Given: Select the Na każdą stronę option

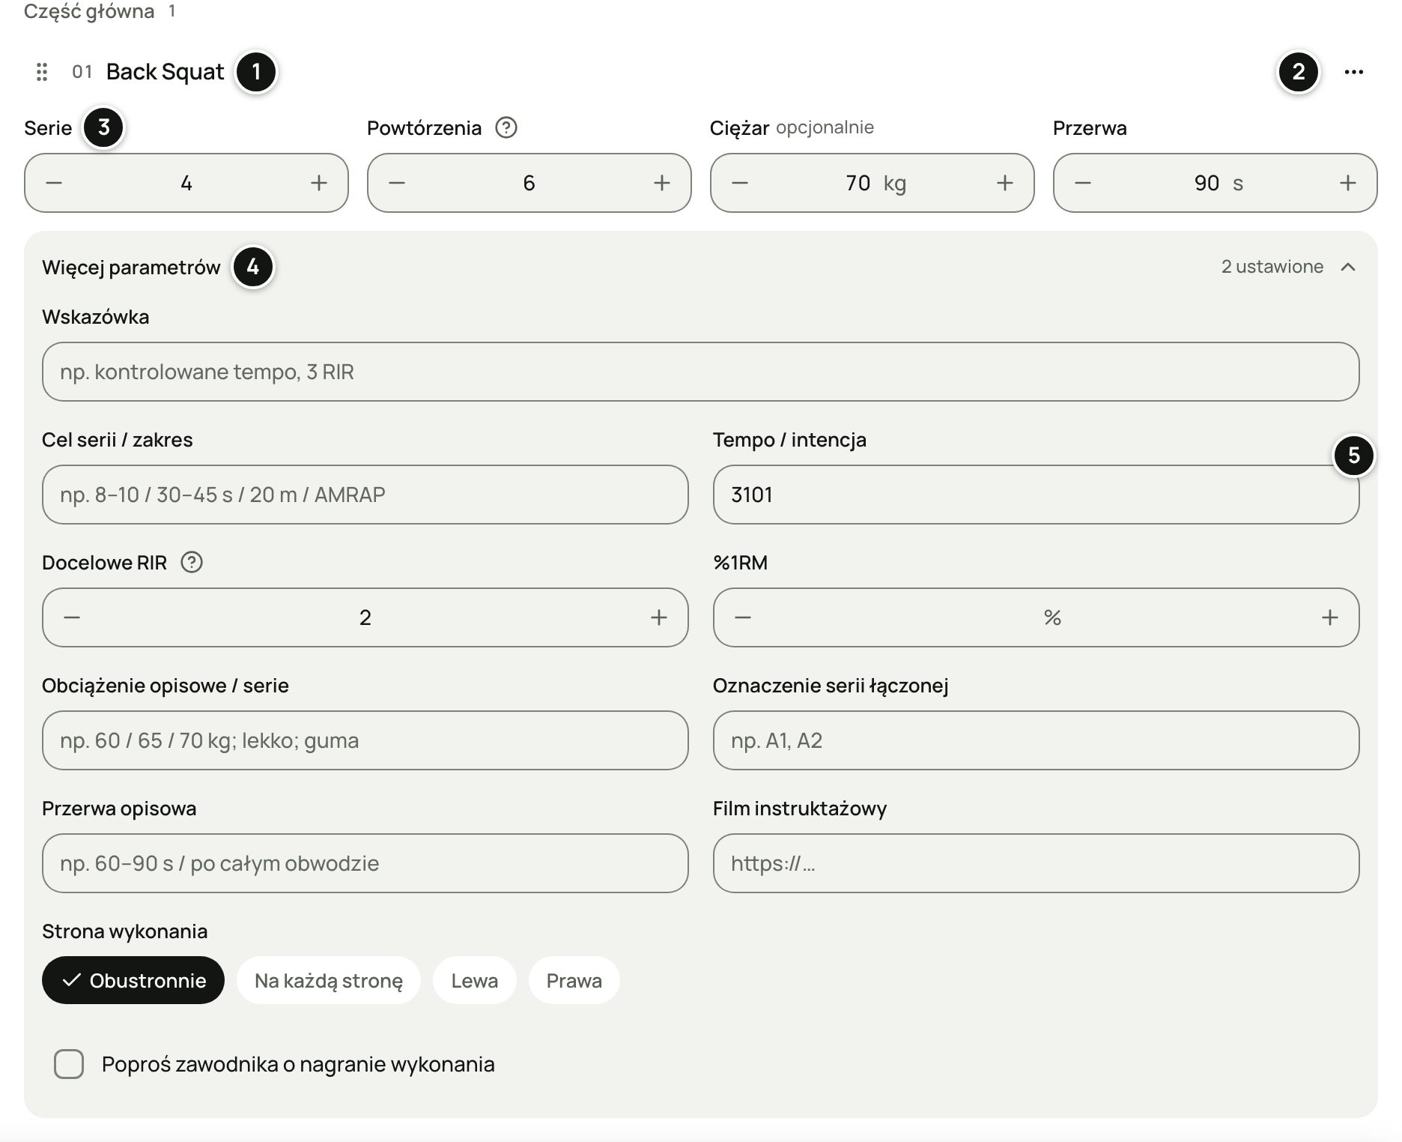Looking at the screenshot, I should pos(329,980).
